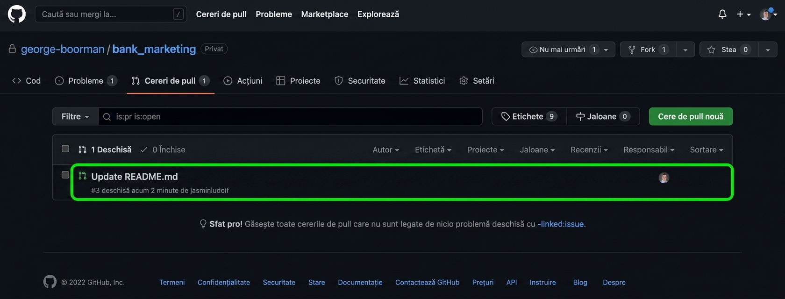
Task: Switch to the Probleme repository tab
Action: pos(86,81)
